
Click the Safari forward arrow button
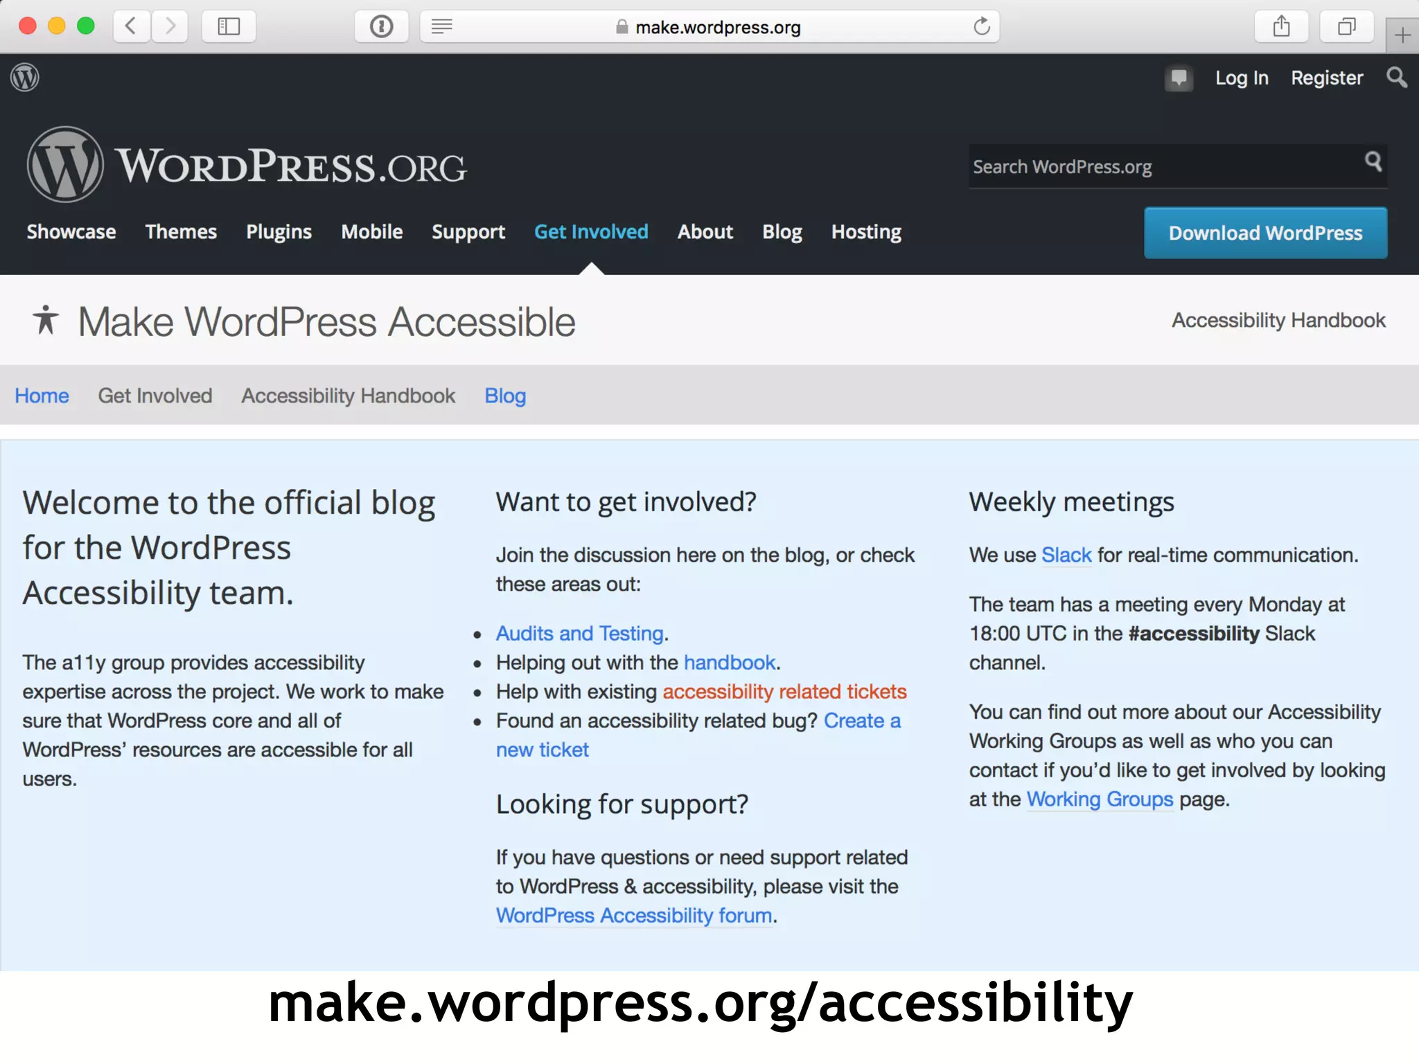click(x=170, y=27)
